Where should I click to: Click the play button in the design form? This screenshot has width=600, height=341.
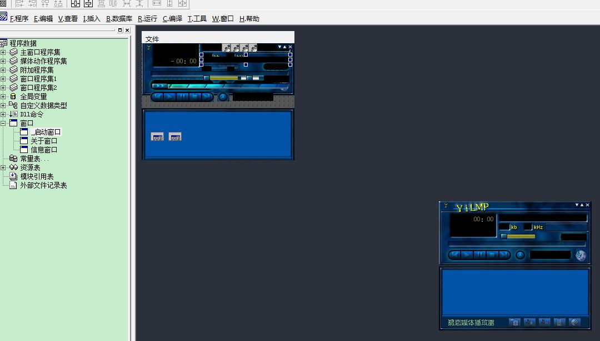[169, 97]
